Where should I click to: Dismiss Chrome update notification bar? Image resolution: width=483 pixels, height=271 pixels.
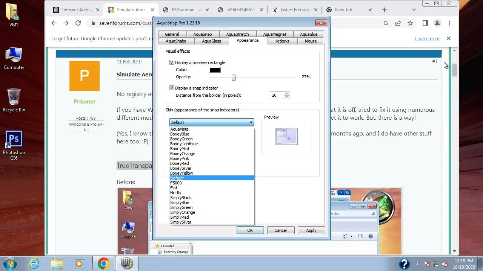tap(449, 38)
